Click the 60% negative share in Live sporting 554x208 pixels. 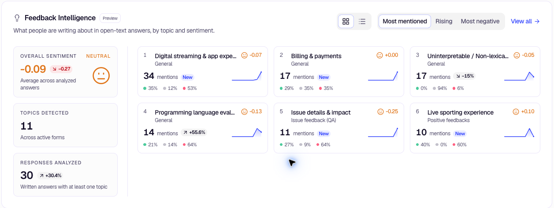pyautogui.click(x=459, y=145)
